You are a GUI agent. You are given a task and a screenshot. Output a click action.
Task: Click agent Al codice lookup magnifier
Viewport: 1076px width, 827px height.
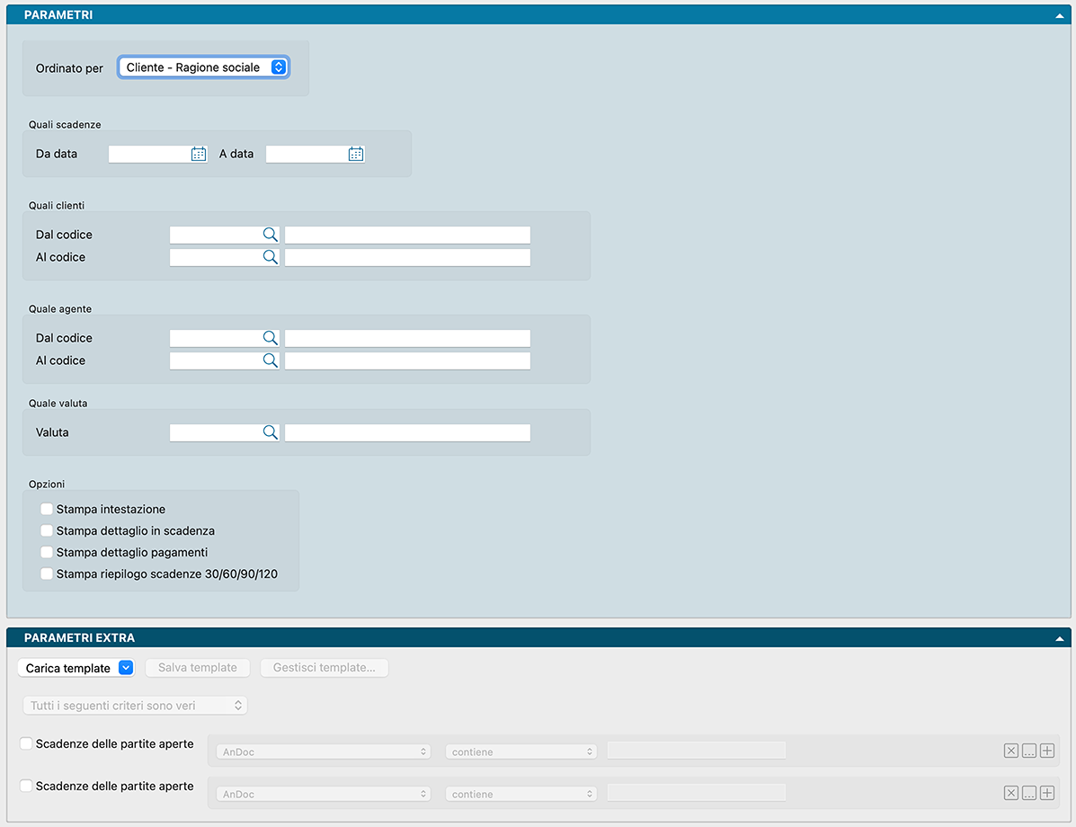point(270,360)
